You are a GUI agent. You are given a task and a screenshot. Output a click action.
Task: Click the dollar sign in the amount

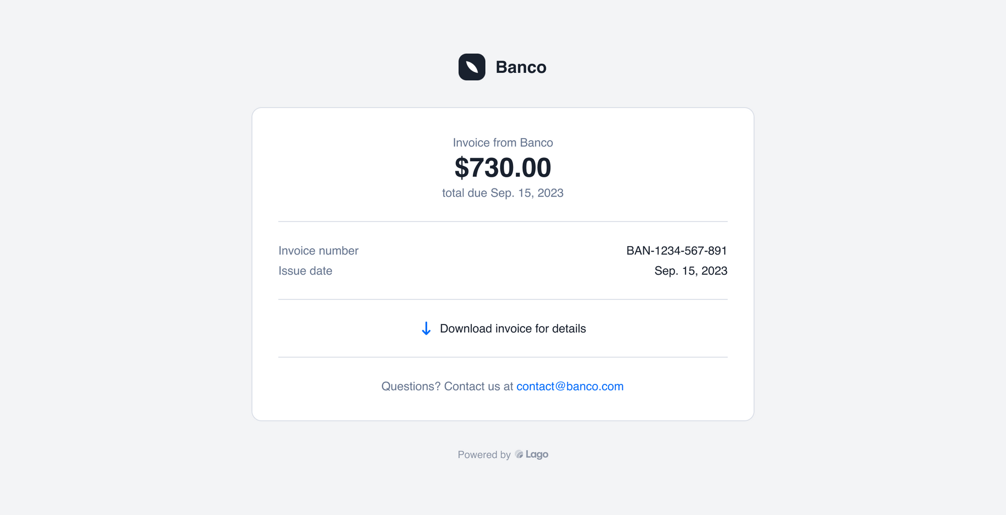coord(462,167)
